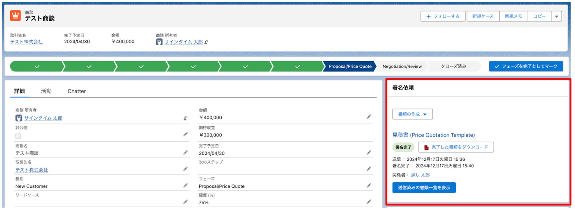Open the Chatter tab
The height and width of the screenshot is (210, 575).
click(77, 91)
